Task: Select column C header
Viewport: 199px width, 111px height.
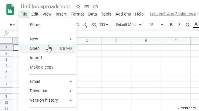Action: point(87,41)
